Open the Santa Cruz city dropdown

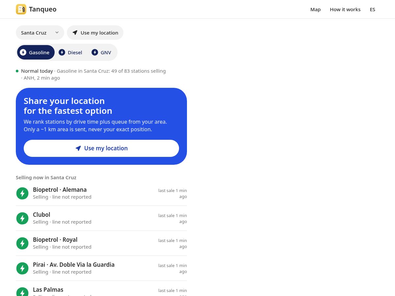(x=40, y=33)
